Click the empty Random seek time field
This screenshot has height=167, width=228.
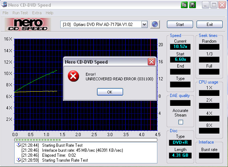(209, 47)
